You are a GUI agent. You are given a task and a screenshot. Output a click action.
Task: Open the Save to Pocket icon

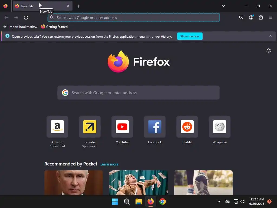[241, 17]
